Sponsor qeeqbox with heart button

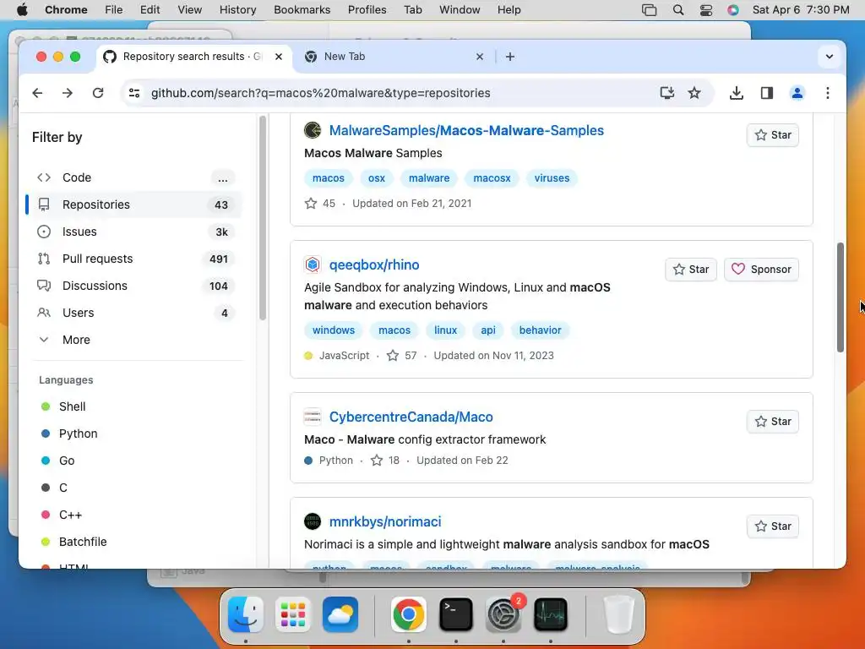pyautogui.click(x=761, y=270)
